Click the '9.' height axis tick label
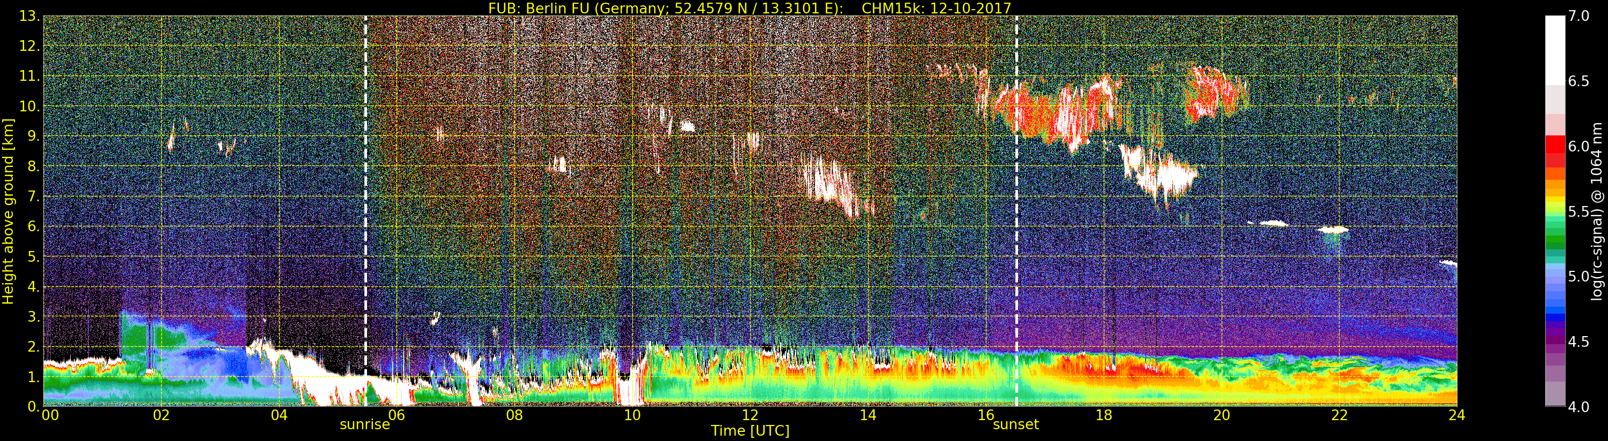The width and height of the screenshot is (1608, 441). [x=33, y=136]
